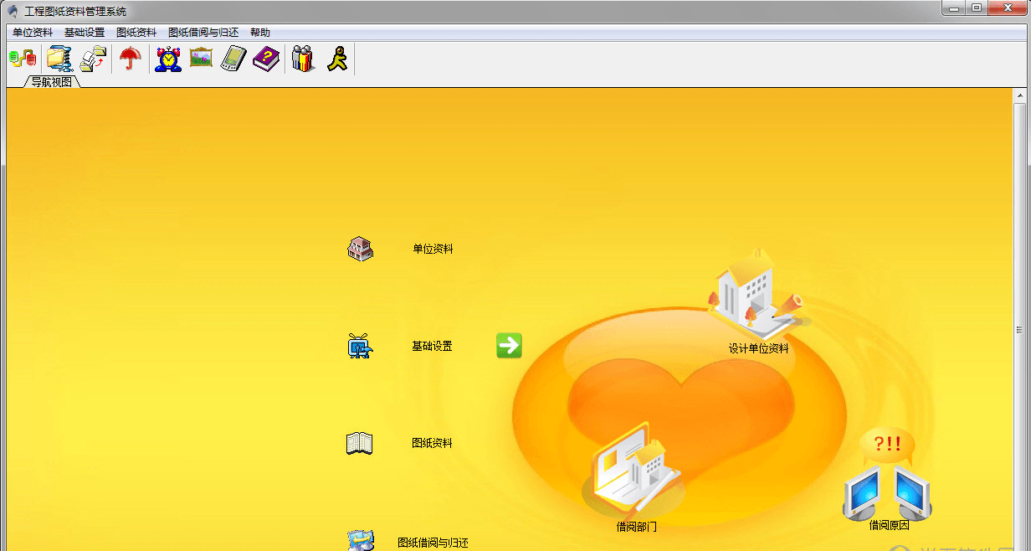
Task: Open the 图纸借阅与归还 menu
Action: coord(203,33)
